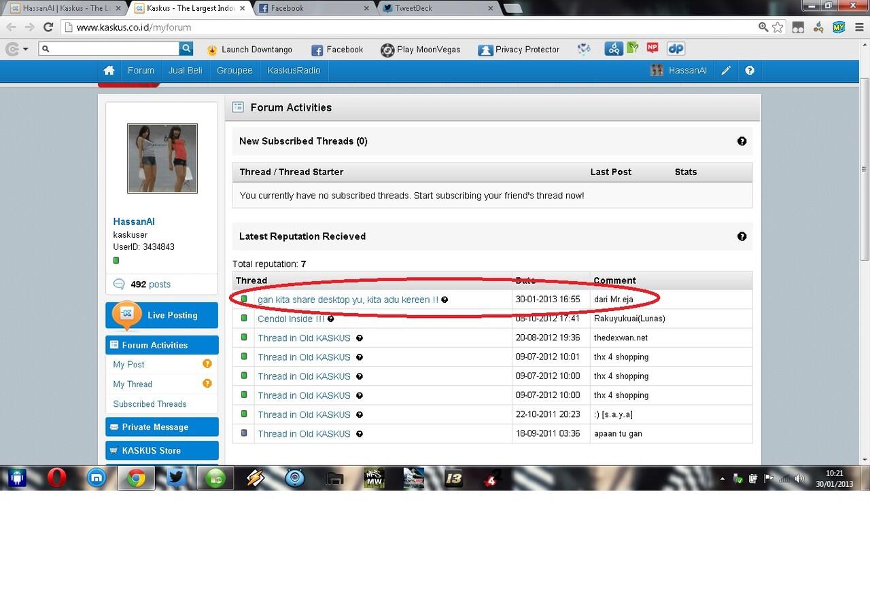Click the NP extension icon in toolbar
This screenshot has width=870, height=614.
(x=652, y=48)
